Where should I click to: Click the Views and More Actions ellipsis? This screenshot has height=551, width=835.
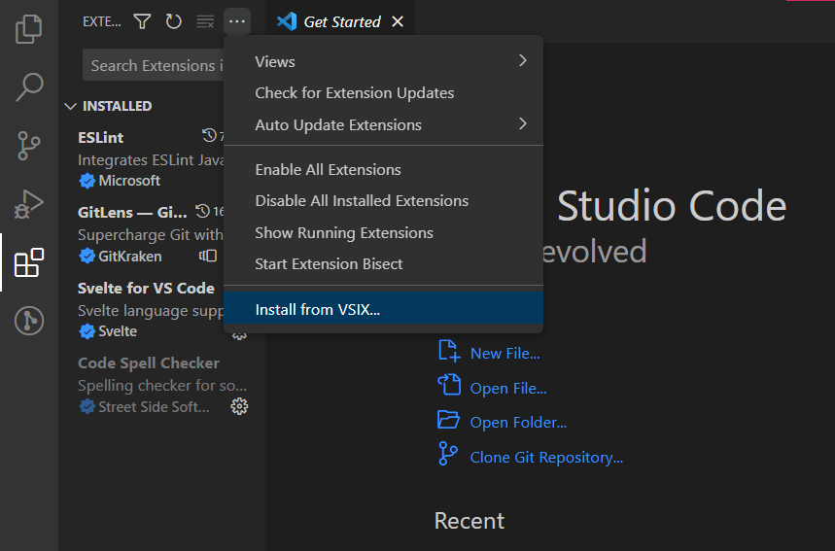click(237, 21)
